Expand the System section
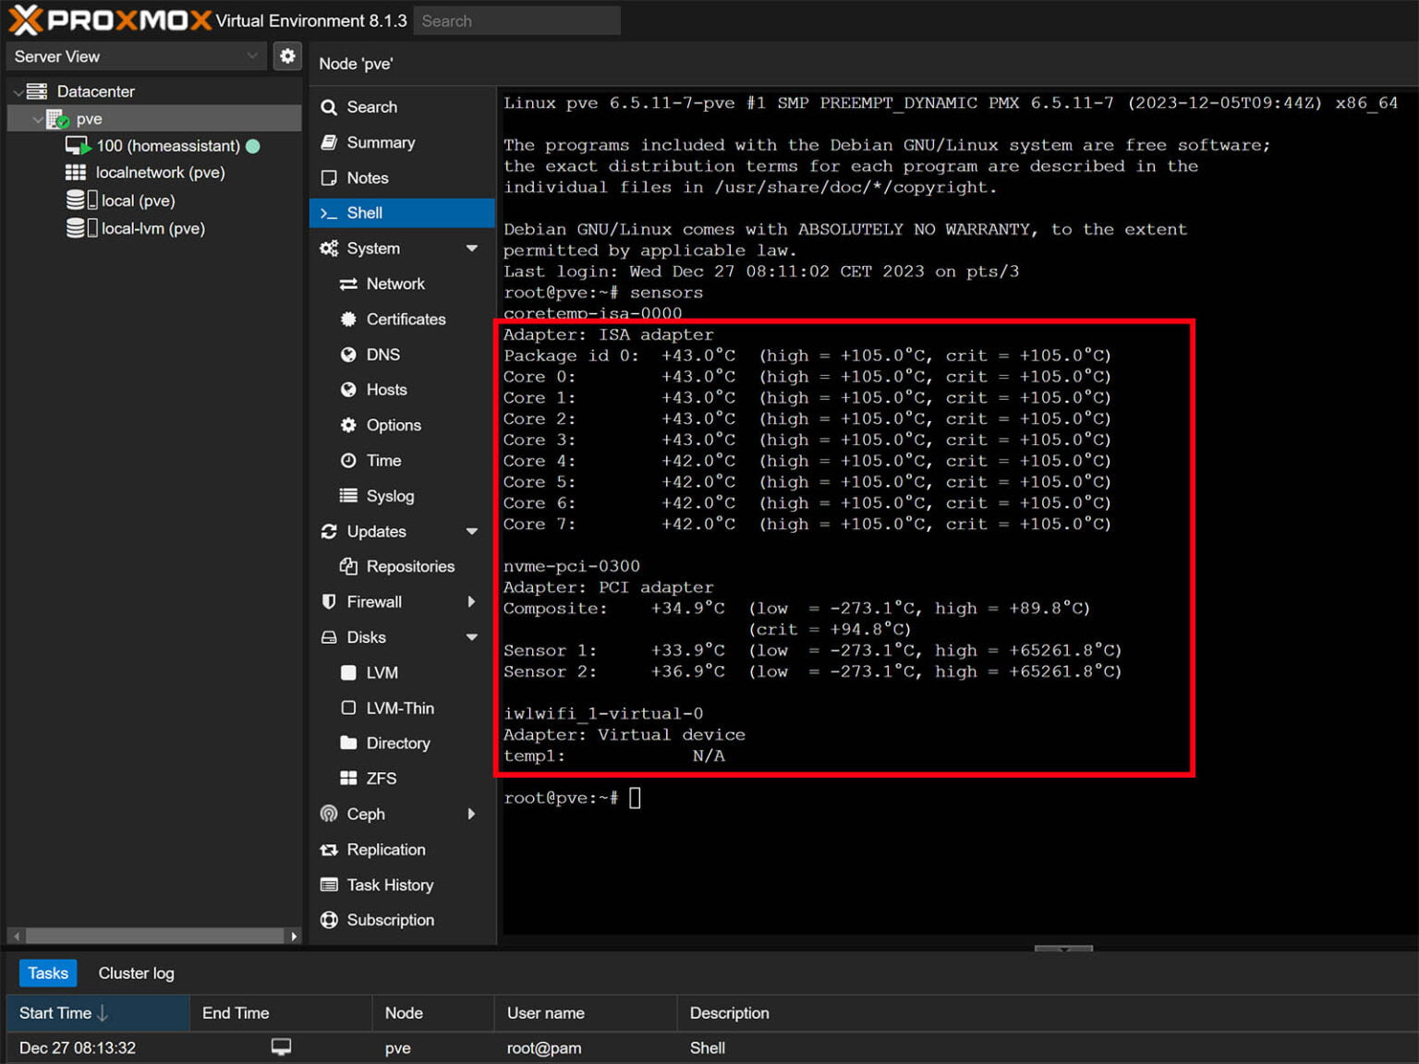This screenshot has width=1419, height=1064. [x=472, y=248]
